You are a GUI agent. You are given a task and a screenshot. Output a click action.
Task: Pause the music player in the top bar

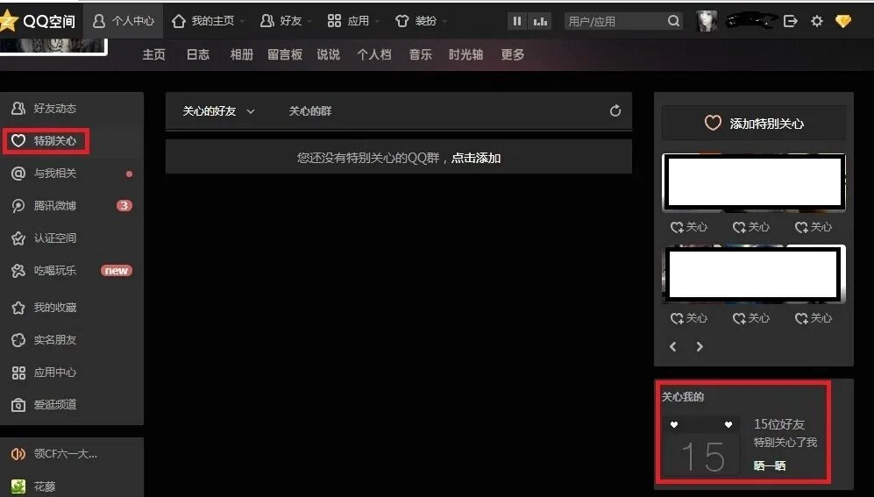517,21
